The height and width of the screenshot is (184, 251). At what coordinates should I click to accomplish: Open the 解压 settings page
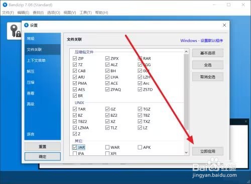tap(43, 71)
